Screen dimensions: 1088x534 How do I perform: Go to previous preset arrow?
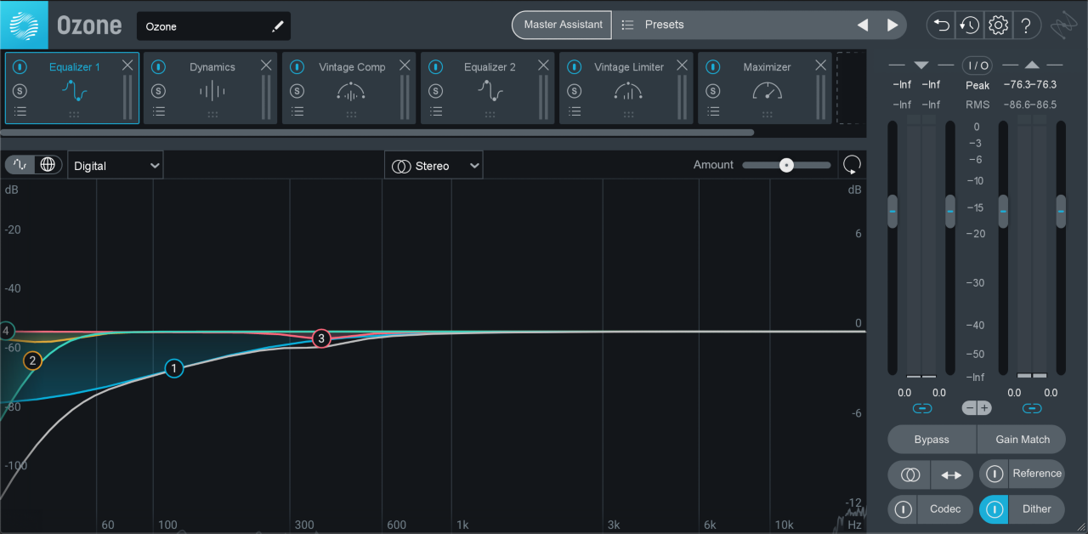point(863,25)
